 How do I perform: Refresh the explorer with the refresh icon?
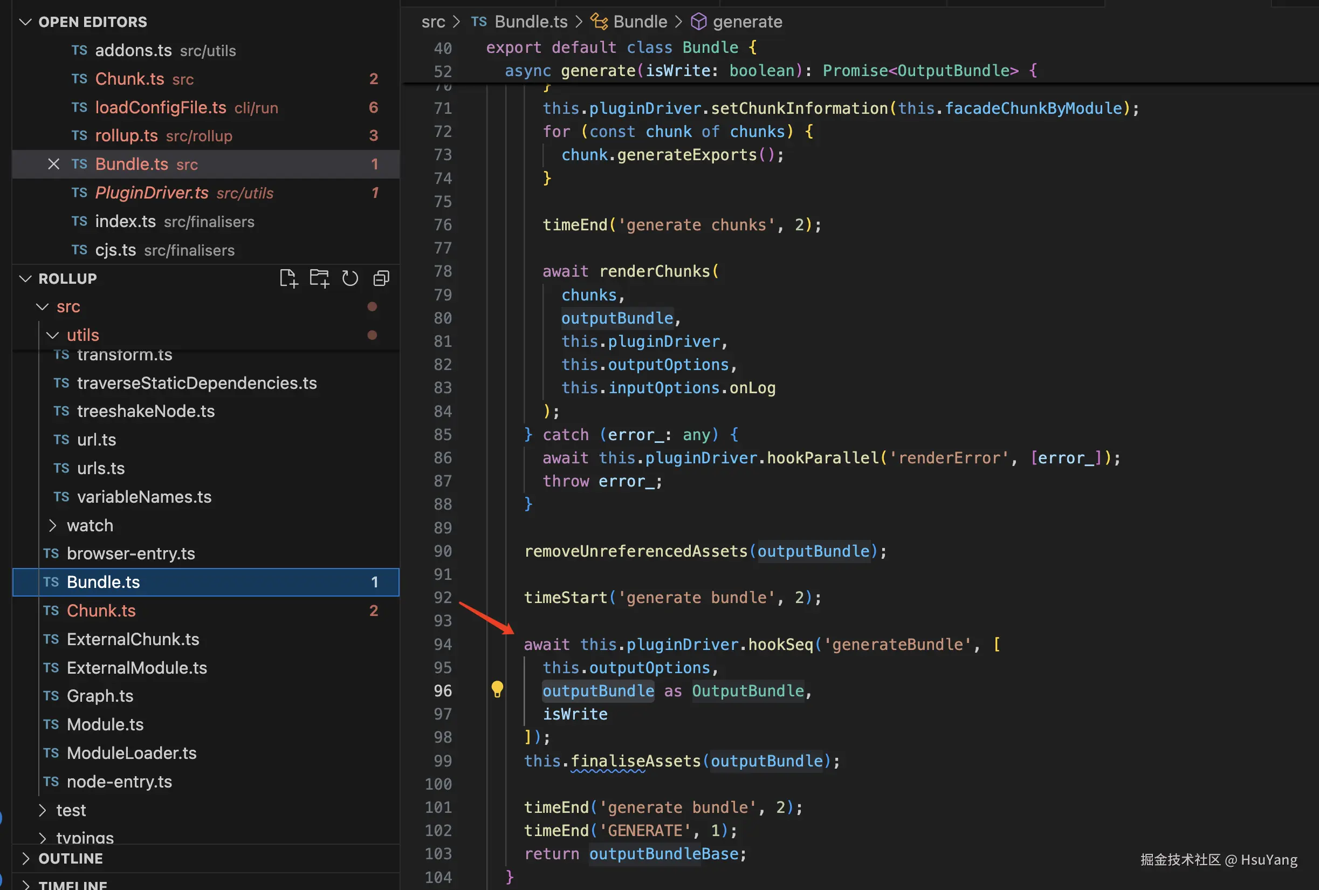coord(350,279)
